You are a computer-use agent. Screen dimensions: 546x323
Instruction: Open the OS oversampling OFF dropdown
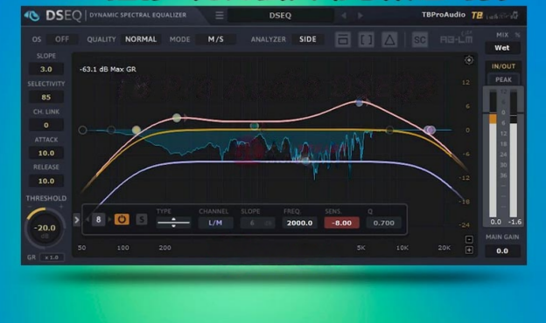62,39
